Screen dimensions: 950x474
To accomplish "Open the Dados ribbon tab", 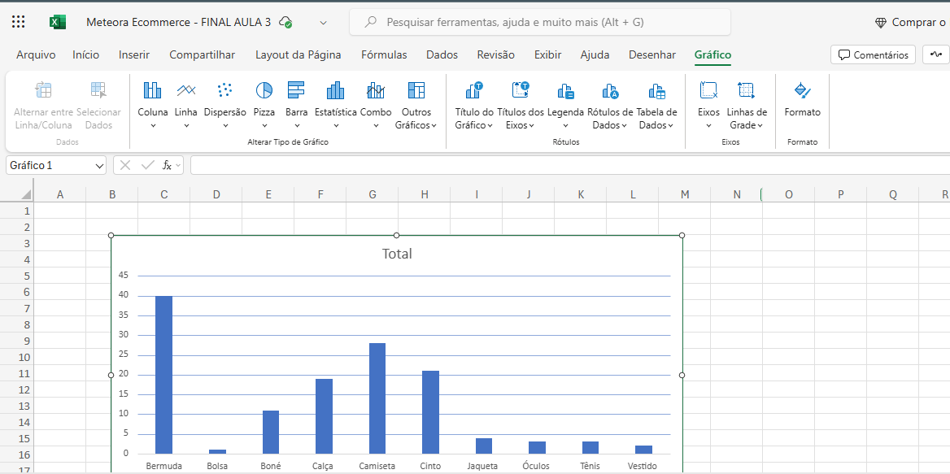I will click(442, 54).
